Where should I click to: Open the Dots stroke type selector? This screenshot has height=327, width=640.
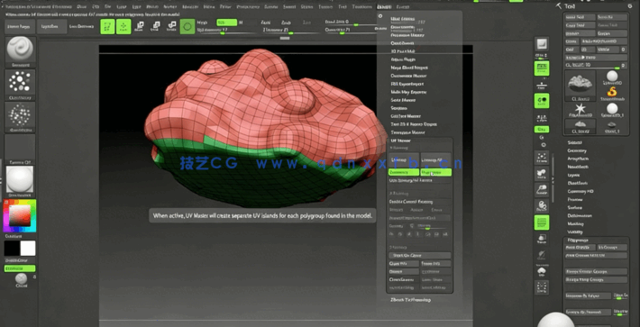[20, 82]
